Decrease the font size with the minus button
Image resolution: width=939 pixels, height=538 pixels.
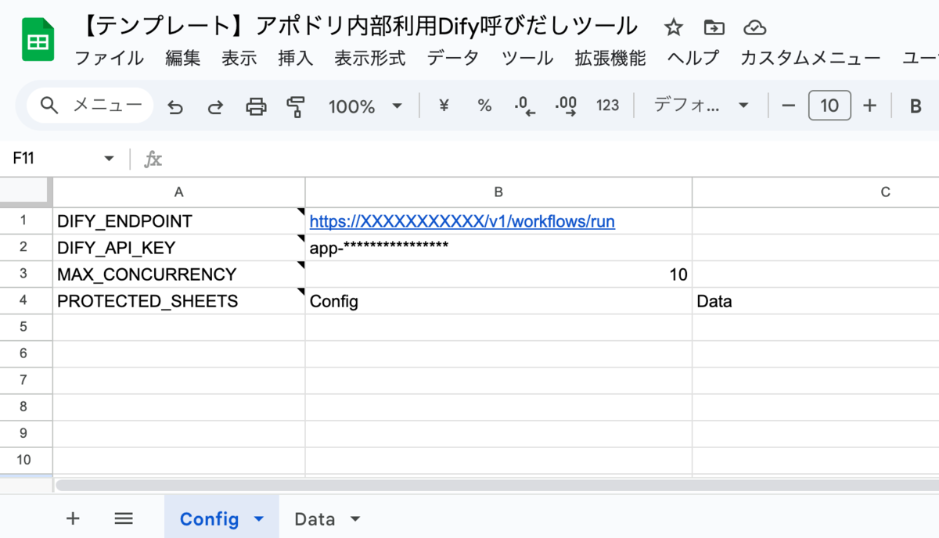(789, 106)
